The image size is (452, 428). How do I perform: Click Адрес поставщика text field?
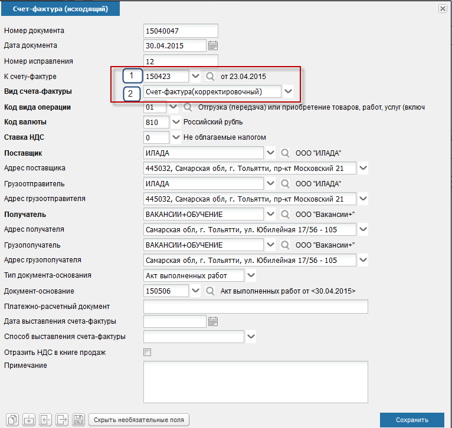tap(250, 168)
